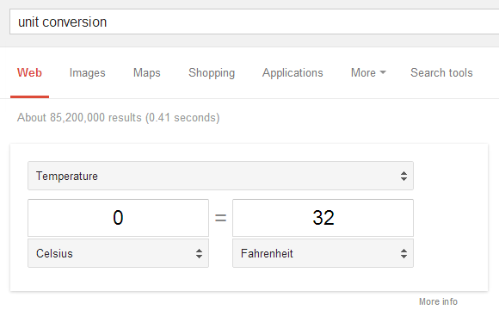Switch to the Images tab

click(87, 73)
